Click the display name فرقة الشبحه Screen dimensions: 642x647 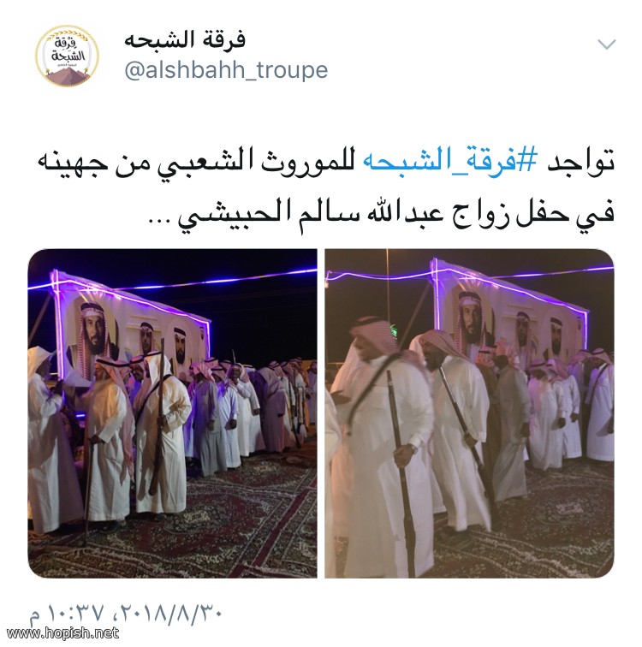coord(185,40)
